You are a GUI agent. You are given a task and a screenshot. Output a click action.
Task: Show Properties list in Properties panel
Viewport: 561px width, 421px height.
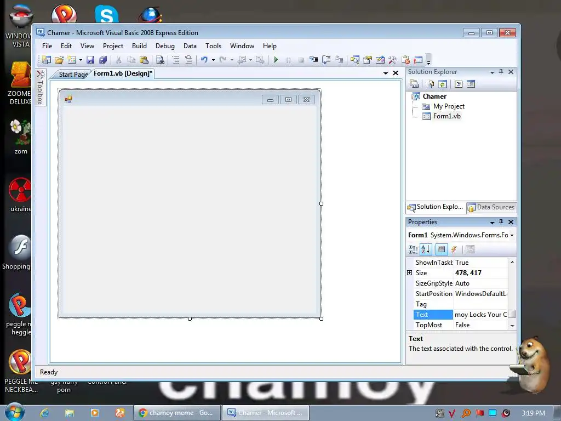[x=442, y=249]
